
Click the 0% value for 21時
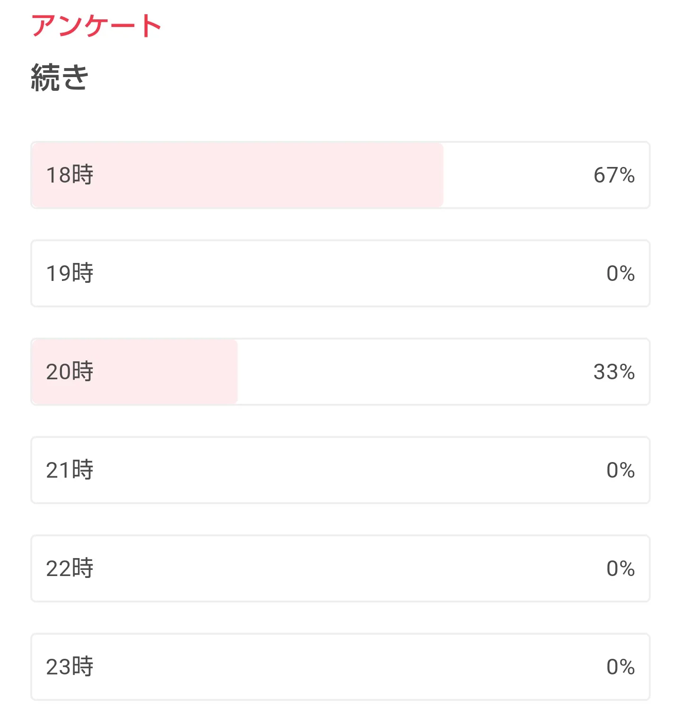[620, 471]
